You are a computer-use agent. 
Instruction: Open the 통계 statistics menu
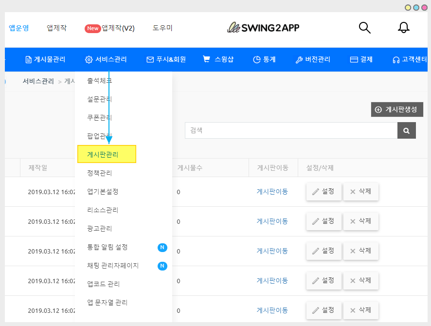tap(264, 60)
